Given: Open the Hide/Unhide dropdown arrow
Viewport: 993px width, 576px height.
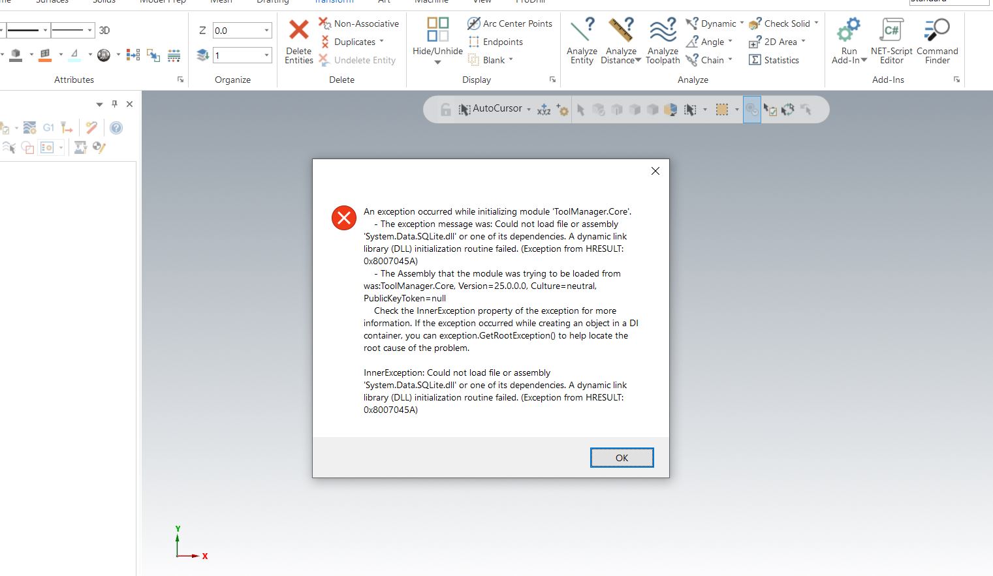Looking at the screenshot, I should point(437,63).
